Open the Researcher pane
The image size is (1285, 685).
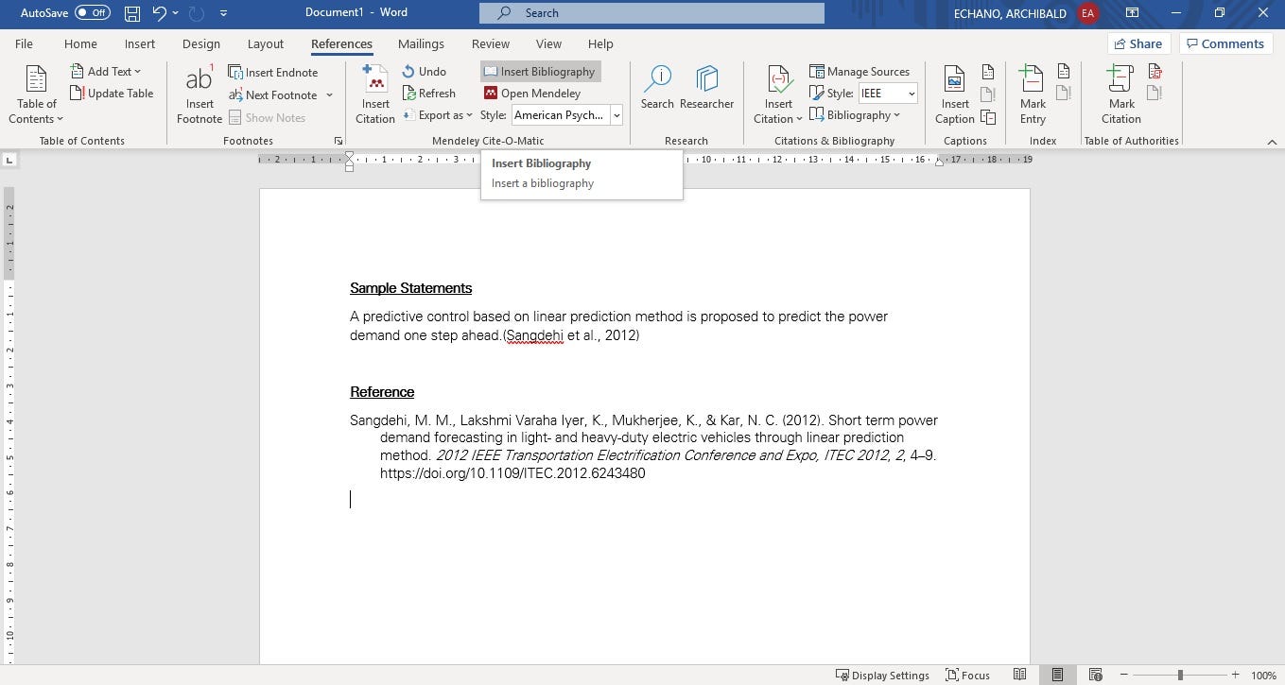tap(706, 88)
